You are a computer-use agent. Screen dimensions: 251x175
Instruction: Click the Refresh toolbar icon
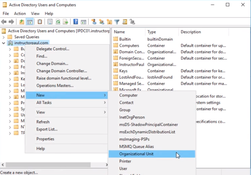pos(58,22)
